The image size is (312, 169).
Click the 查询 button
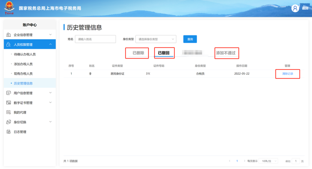(190, 39)
